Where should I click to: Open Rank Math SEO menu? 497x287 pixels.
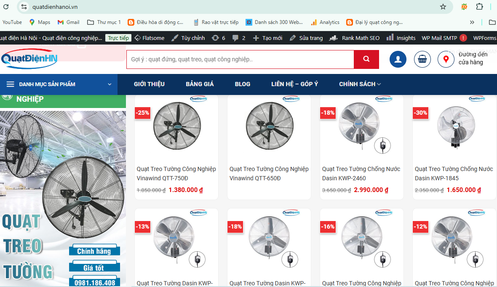click(354, 38)
